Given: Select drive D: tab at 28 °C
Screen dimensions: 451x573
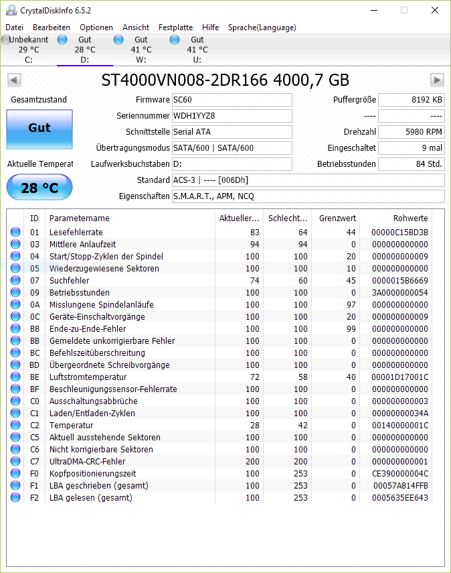Looking at the screenshot, I should point(85,50).
